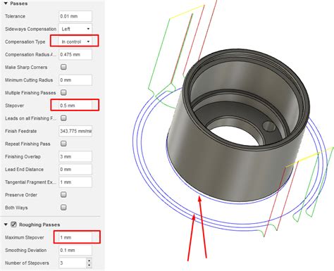Enable the Make Sharp Corners checkbox

pos(63,67)
